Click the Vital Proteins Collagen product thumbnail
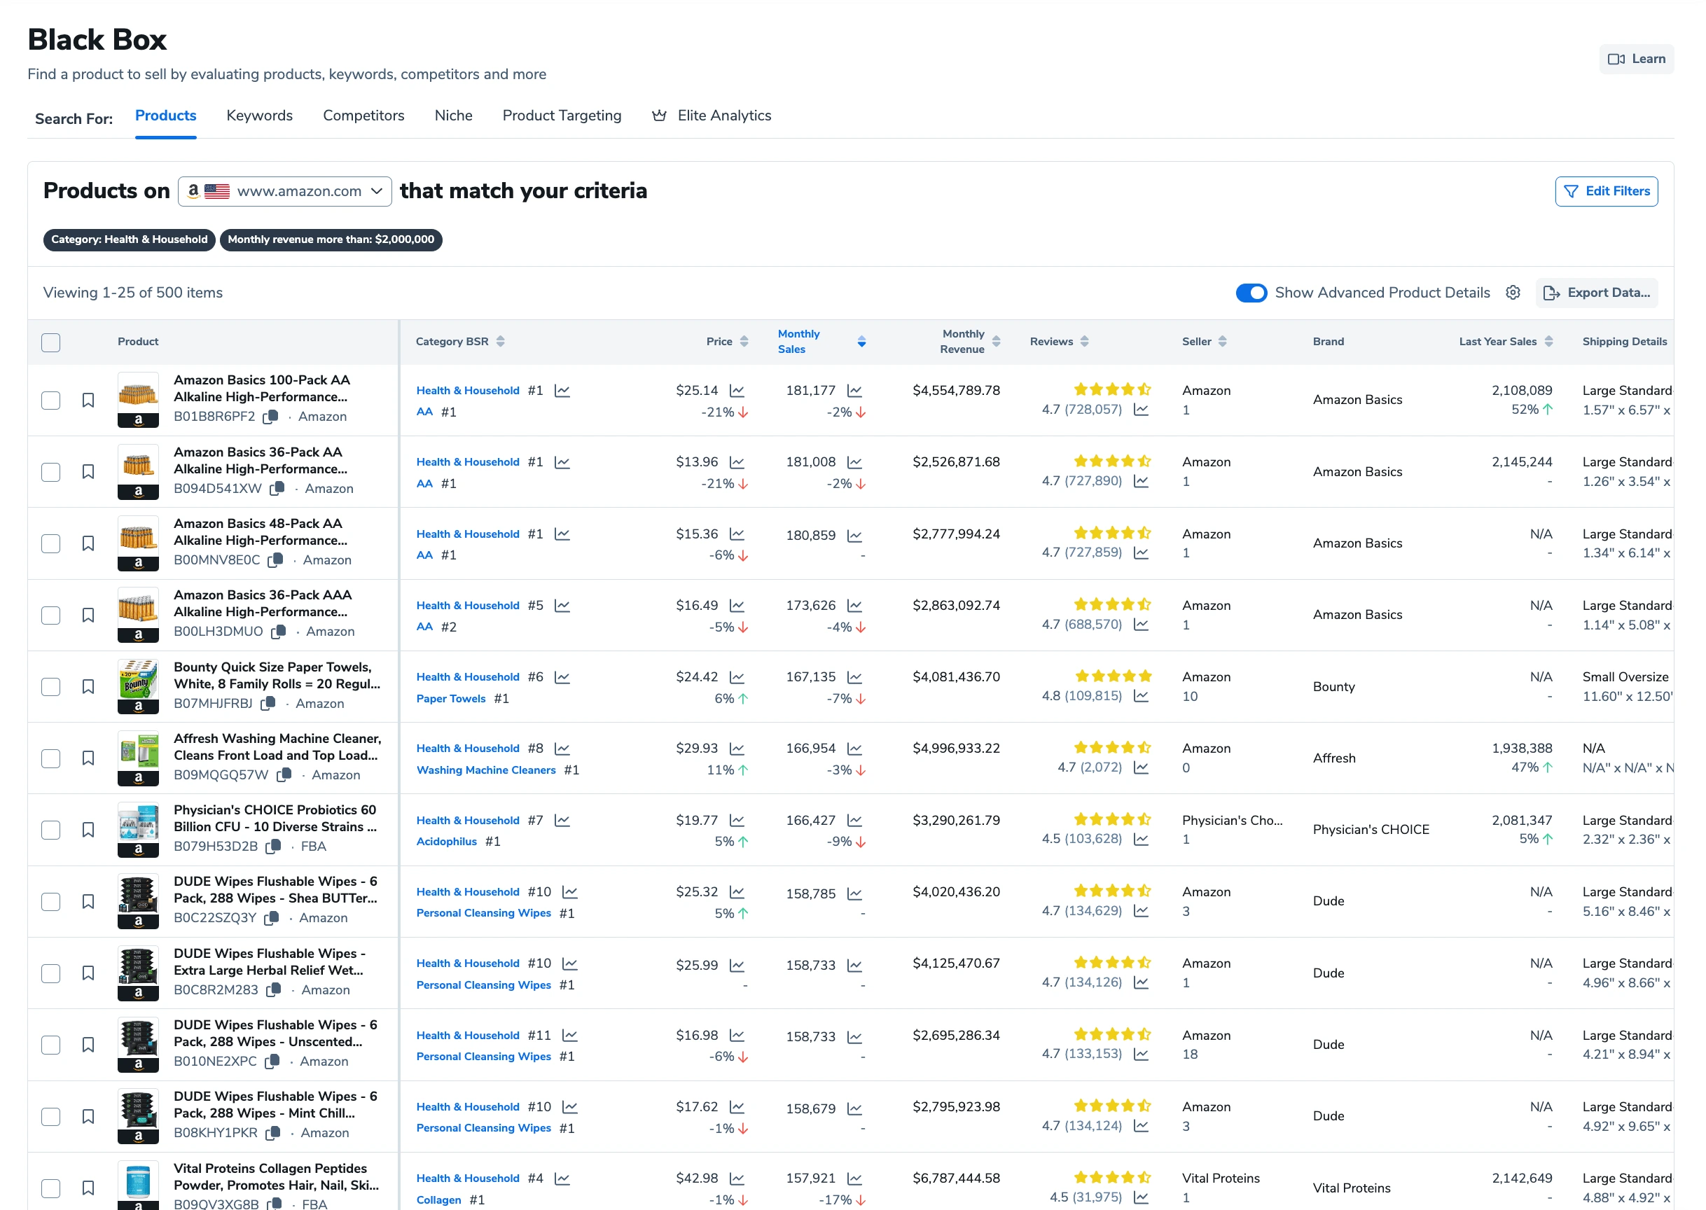 (138, 1185)
